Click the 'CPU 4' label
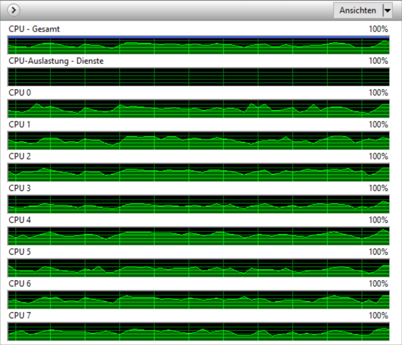 coord(20,220)
